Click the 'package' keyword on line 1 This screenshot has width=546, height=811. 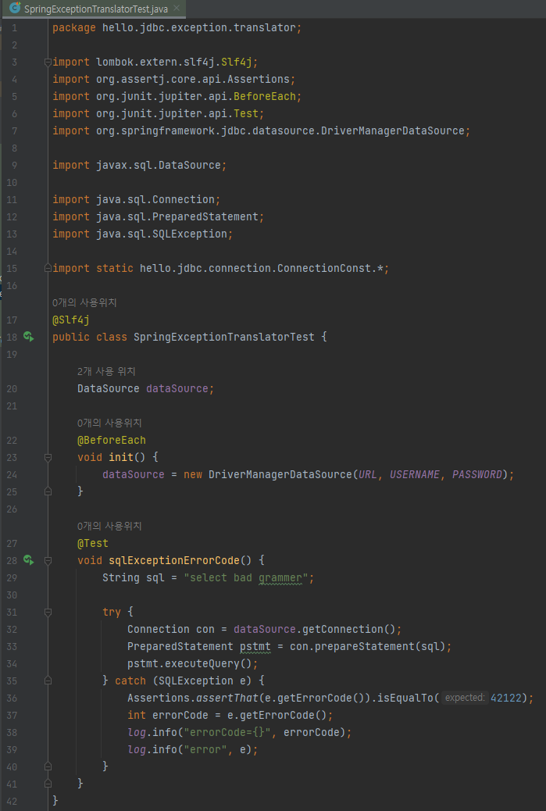click(x=74, y=28)
